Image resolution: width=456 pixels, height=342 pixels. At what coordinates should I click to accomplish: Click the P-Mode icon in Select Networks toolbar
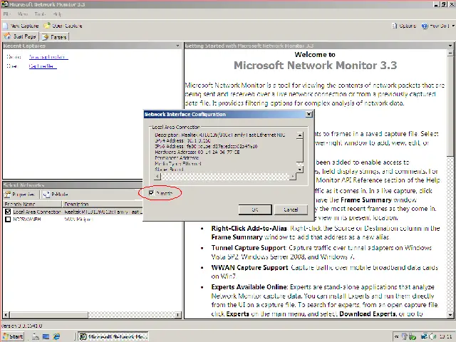point(46,195)
